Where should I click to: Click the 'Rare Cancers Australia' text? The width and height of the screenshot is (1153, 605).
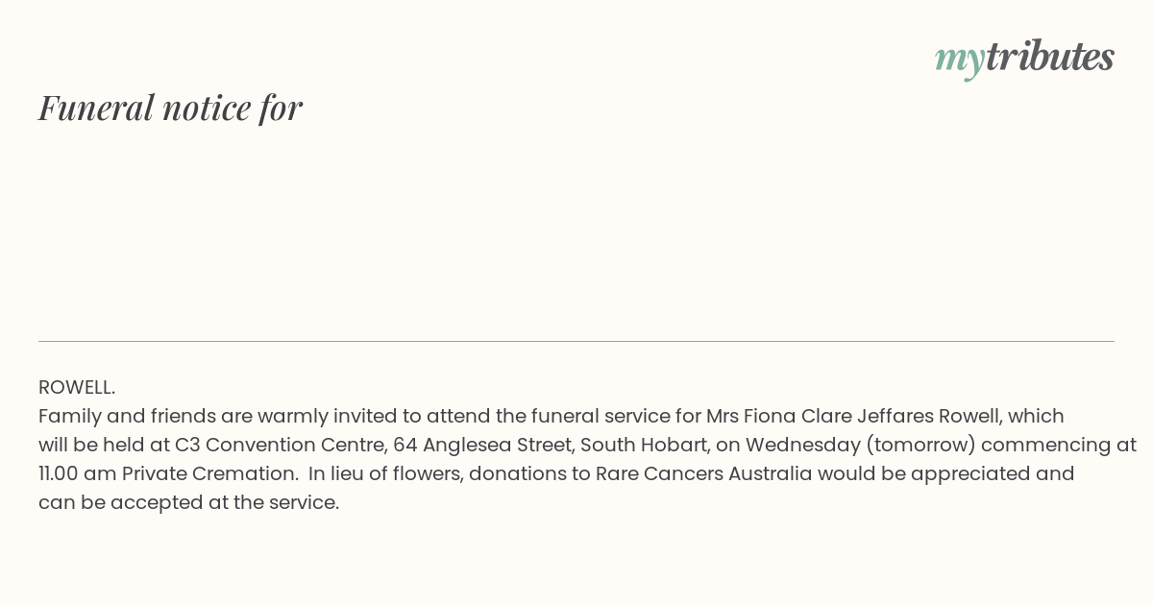[x=703, y=473]
